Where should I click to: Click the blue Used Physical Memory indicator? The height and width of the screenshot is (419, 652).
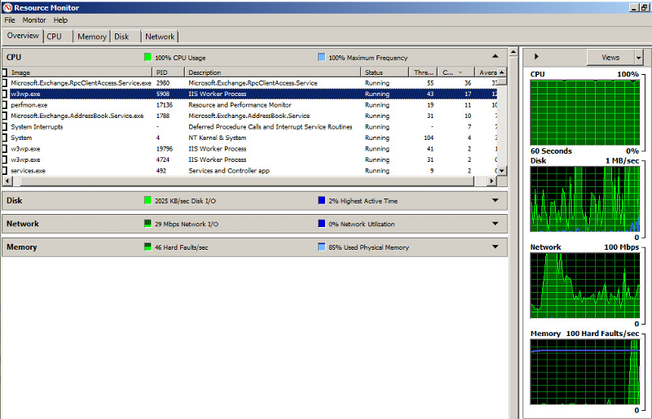point(321,247)
